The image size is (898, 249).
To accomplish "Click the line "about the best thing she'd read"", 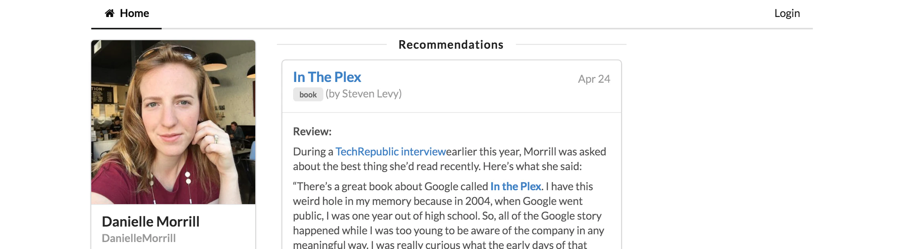I will 437,166.
